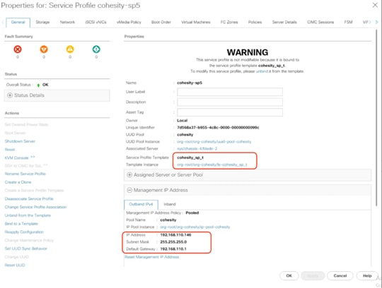The width and height of the screenshot is (382, 288).
Task: Click Reset action link
Action: click(10, 150)
